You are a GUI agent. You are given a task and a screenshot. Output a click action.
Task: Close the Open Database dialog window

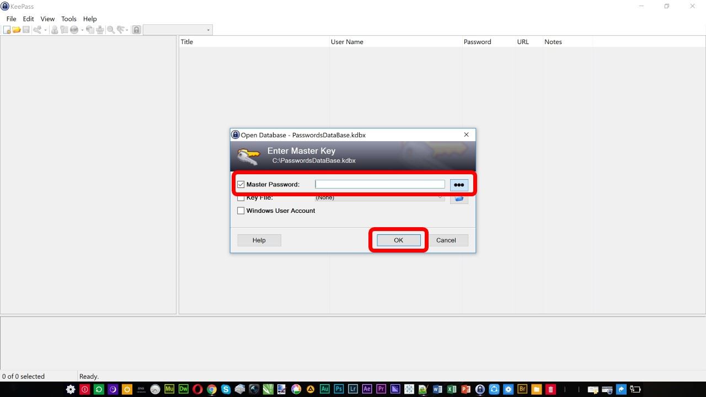coord(466,135)
